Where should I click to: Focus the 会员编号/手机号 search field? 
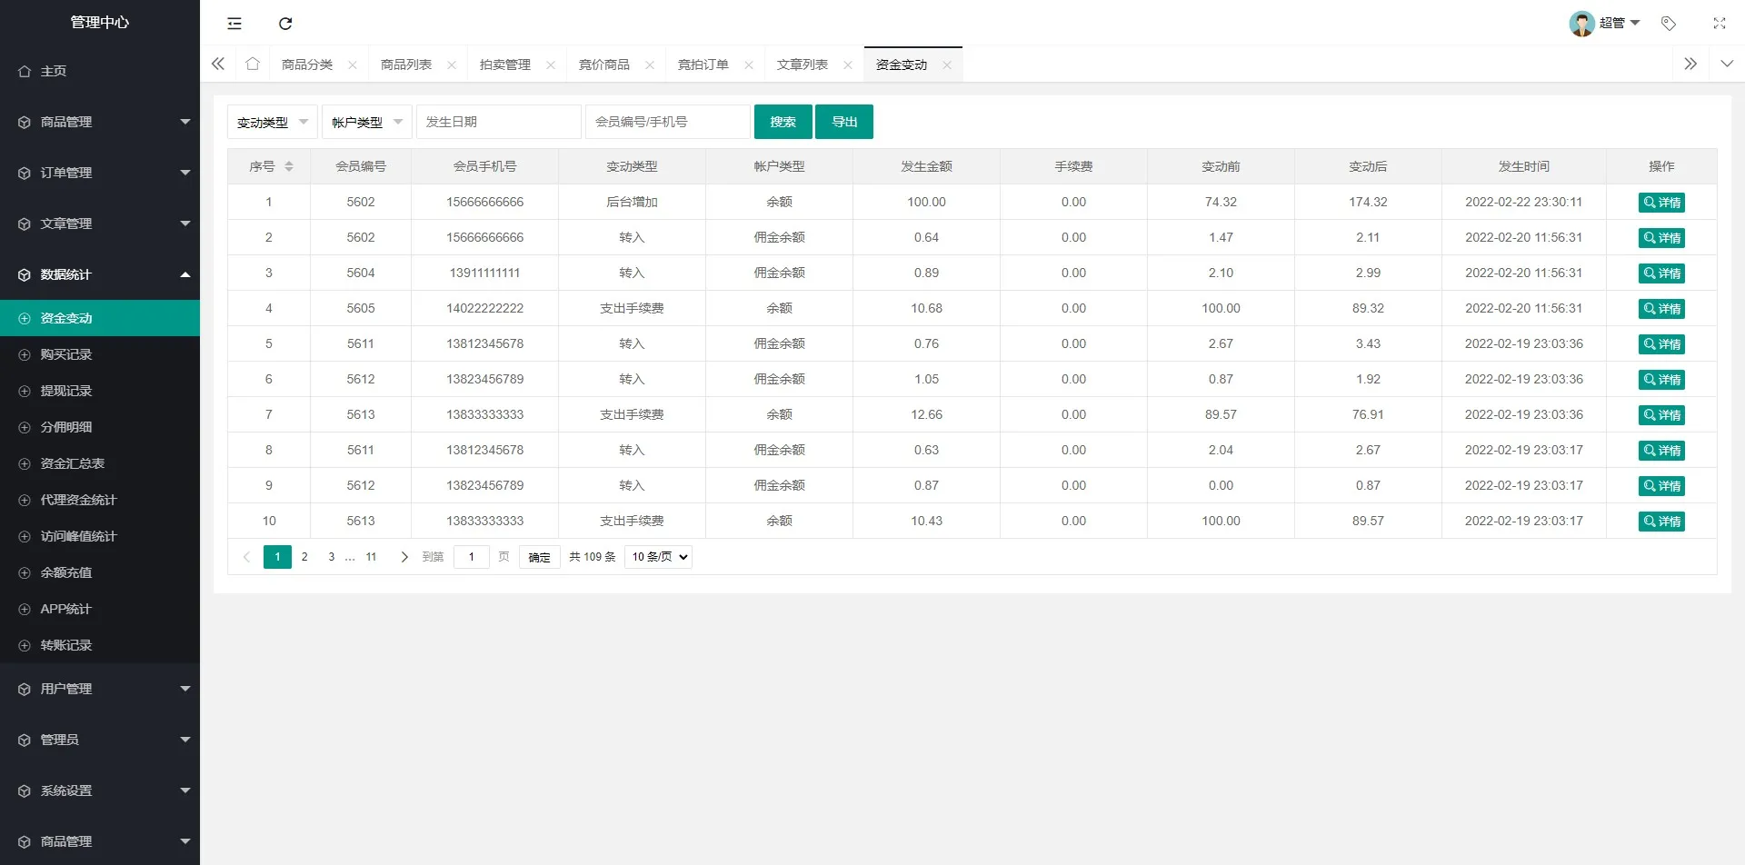(x=668, y=122)
